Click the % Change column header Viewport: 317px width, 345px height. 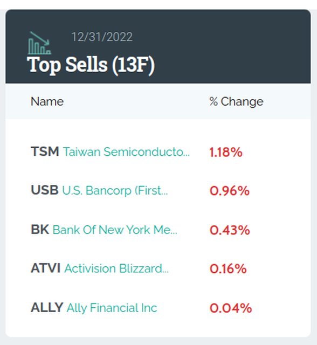point(236,102)
